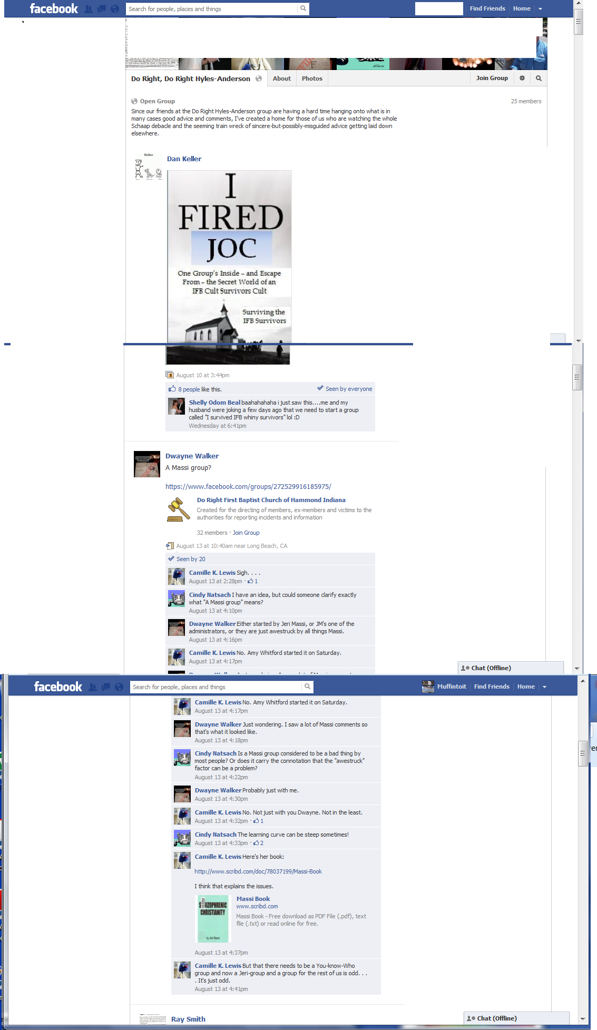Image resolution: width=597 pixels, height=1030 pixels.
Task: Open the scribd.com Massi-Book URL
Action: tap(258, 871)
